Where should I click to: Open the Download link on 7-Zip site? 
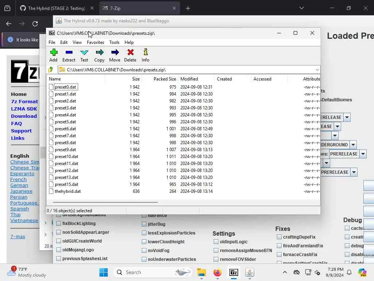(24, 116)
